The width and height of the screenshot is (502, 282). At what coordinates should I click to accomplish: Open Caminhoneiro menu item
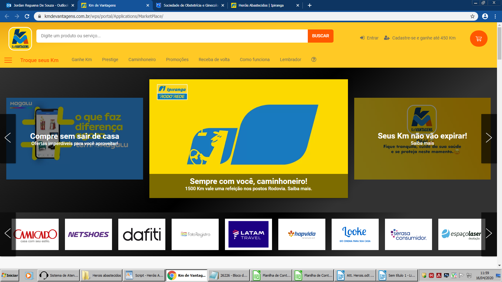[x=142, y=60]
